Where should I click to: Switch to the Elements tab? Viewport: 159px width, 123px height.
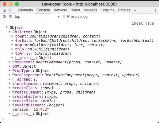25,10
